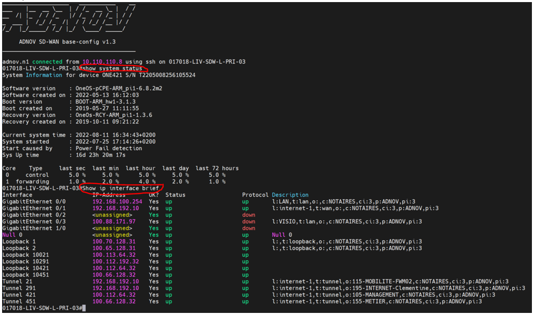Click Loopback 10451 interface name
This screenshot has height=315, width=534.
(x=26, y=275)
